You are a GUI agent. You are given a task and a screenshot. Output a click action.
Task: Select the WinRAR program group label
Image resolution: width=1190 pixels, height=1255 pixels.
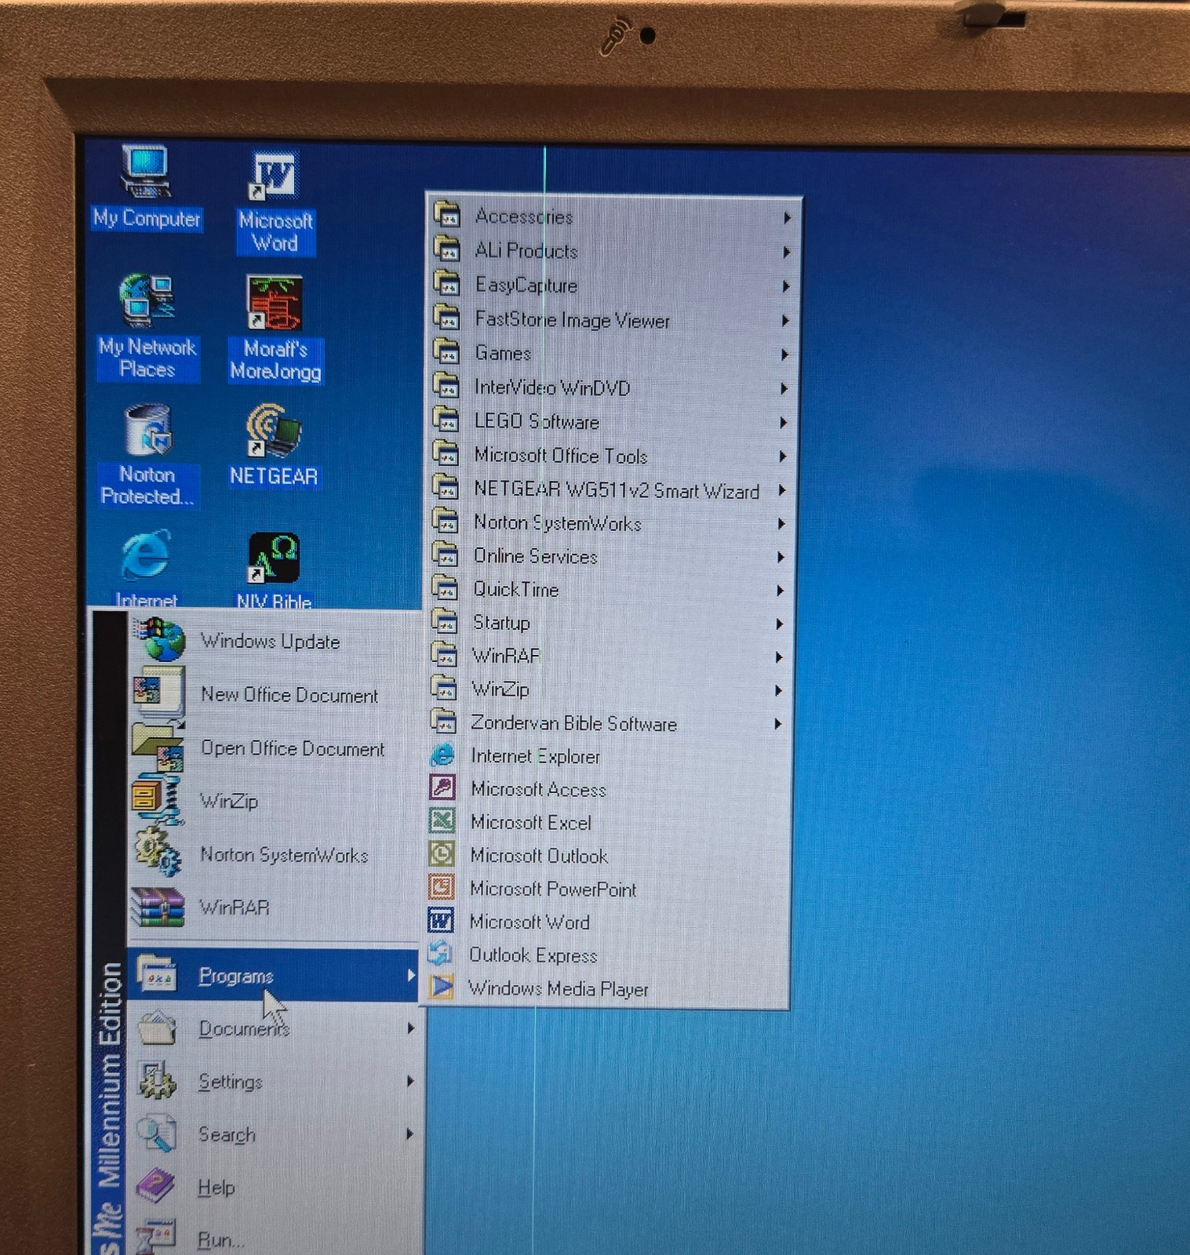(506, 656)
